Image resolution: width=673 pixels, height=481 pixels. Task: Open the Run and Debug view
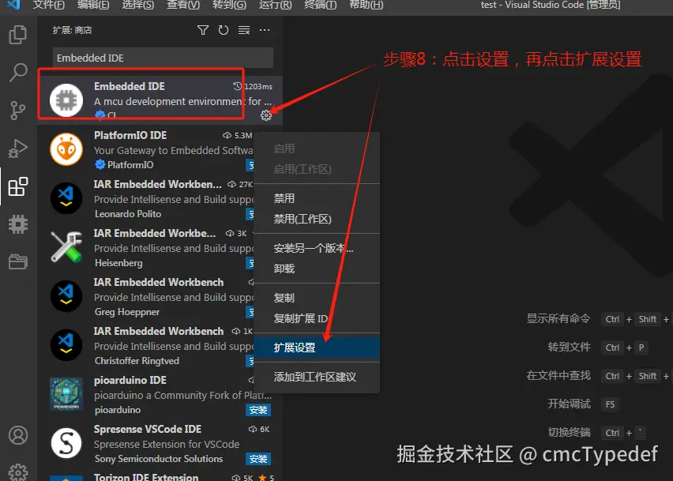(x=17, y=148)
